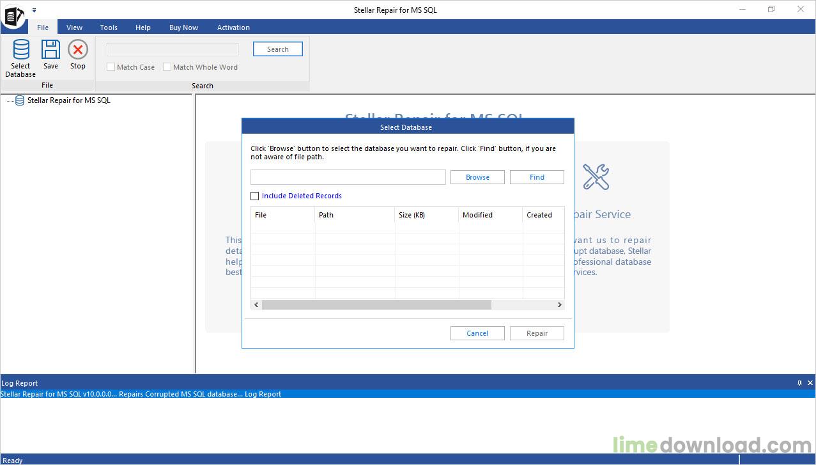Select Stellar Repair for MS SQL tree node

point(68,100)
